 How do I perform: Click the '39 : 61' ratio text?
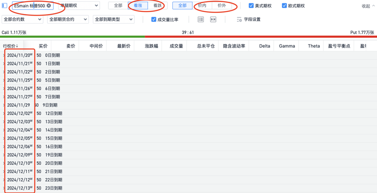point(188,32)
